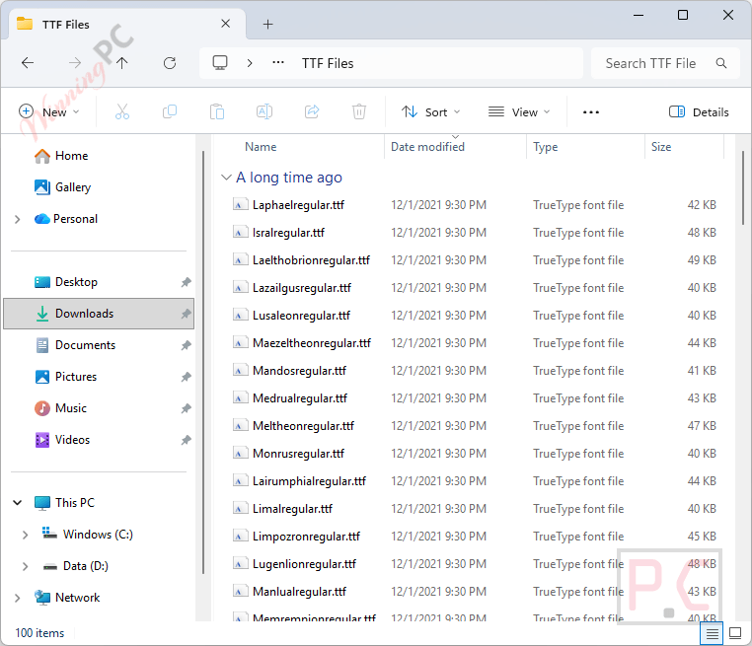Refresh the TTF Files folder
Image resolution: width=752 pixels, height=646 pixels.
pyautogui.click(x=170, y=63)
